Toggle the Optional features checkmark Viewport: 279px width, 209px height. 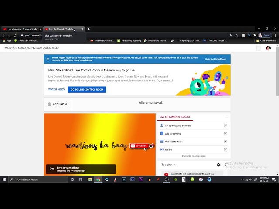225,142
